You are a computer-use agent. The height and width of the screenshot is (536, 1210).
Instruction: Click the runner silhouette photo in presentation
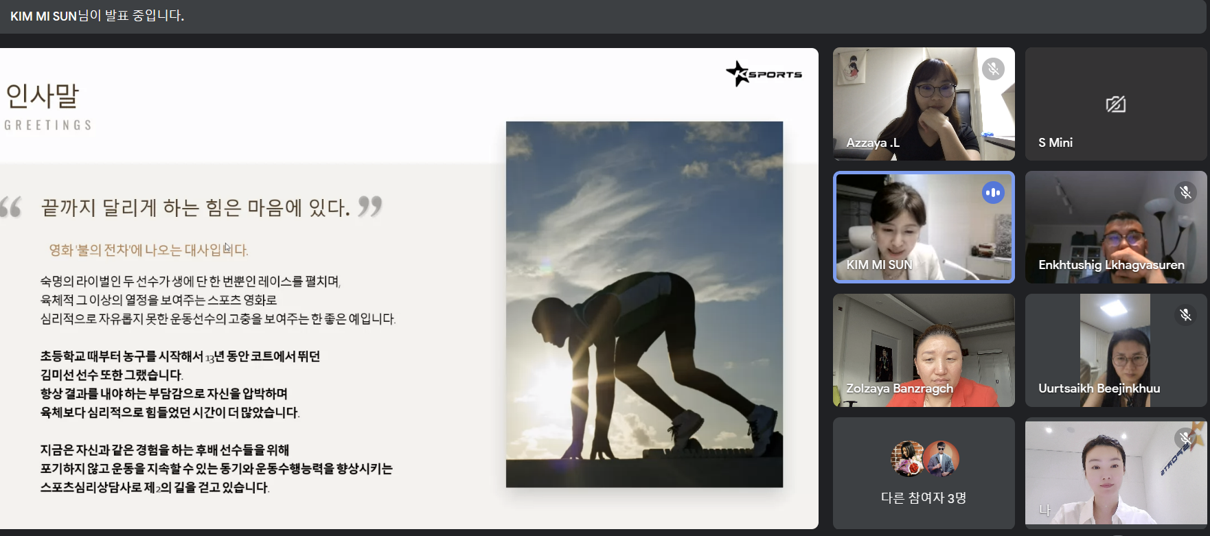[644, 305]
